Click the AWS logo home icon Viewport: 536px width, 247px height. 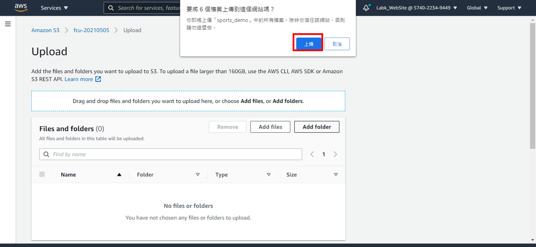21,8
